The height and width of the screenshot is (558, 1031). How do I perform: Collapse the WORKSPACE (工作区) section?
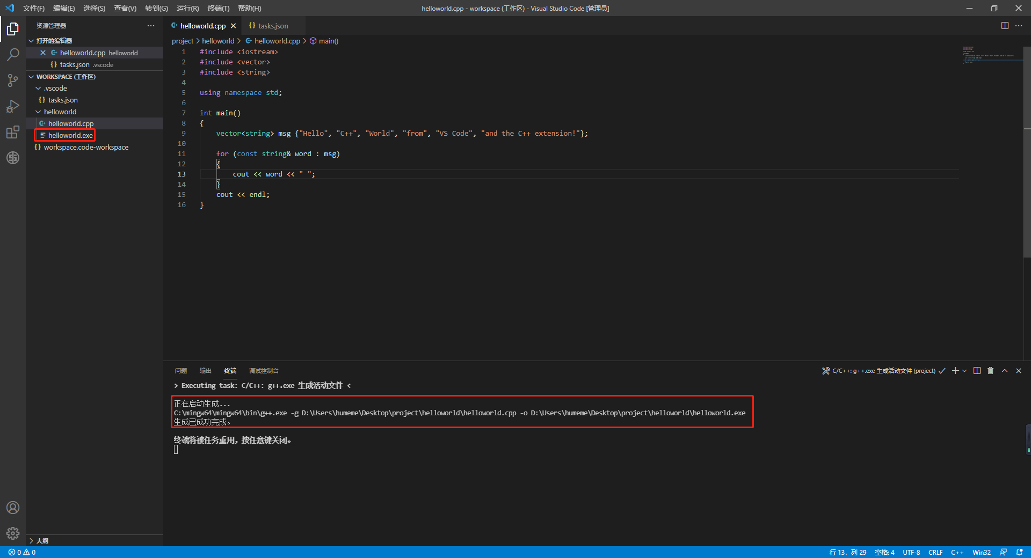pos(31,77)
